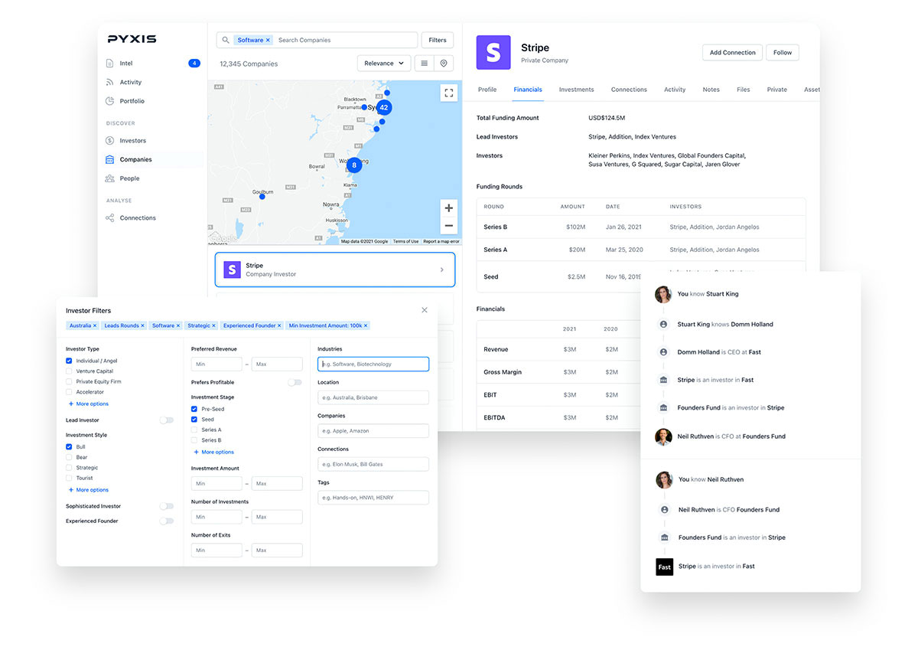Check the Venture Capital checkbox
918x647 pixels.
coord(69,371)
